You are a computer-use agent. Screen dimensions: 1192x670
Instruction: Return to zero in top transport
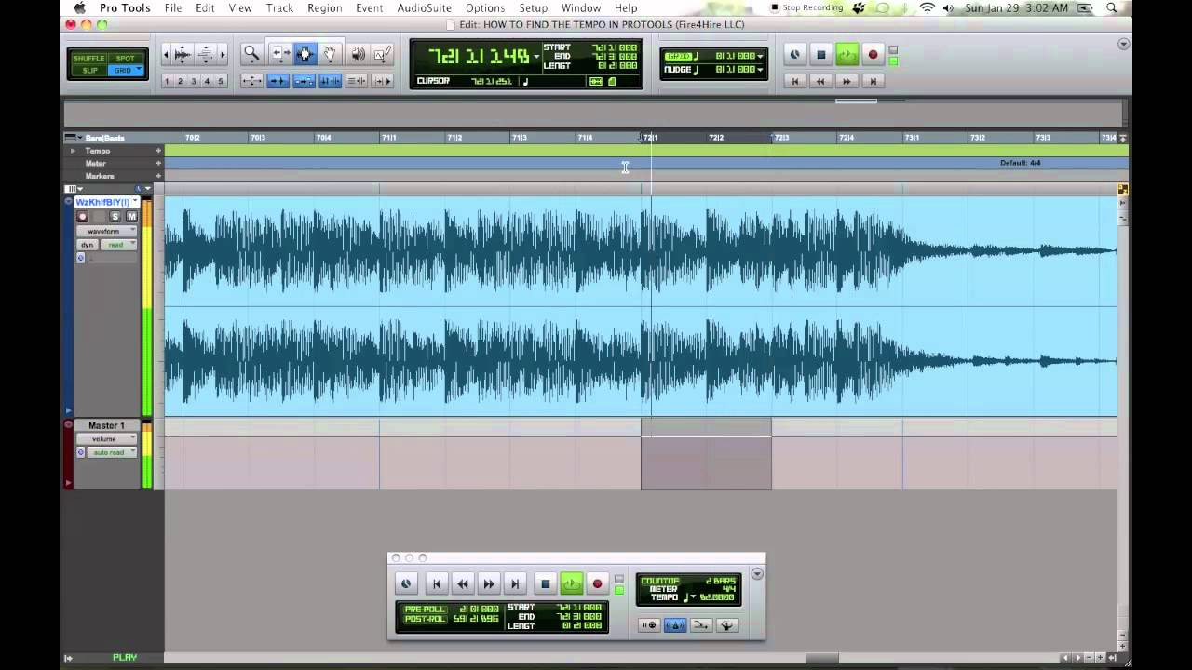(x=795, y=81)
